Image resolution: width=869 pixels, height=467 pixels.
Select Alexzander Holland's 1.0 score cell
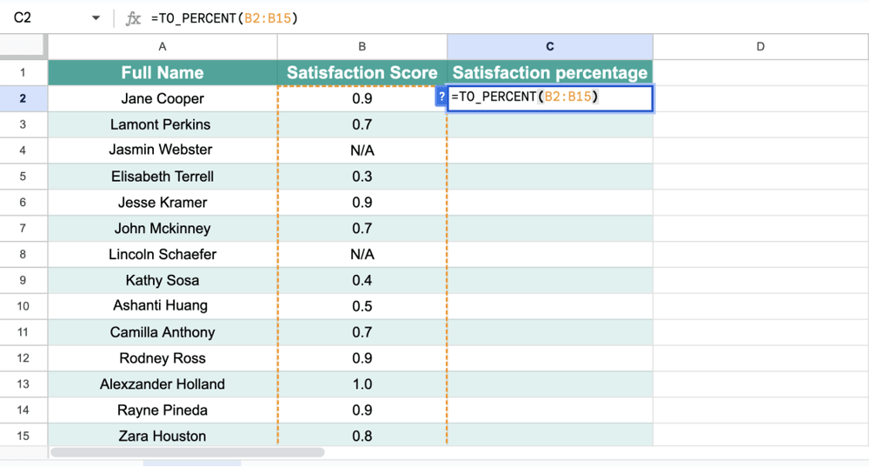point(362,384)
